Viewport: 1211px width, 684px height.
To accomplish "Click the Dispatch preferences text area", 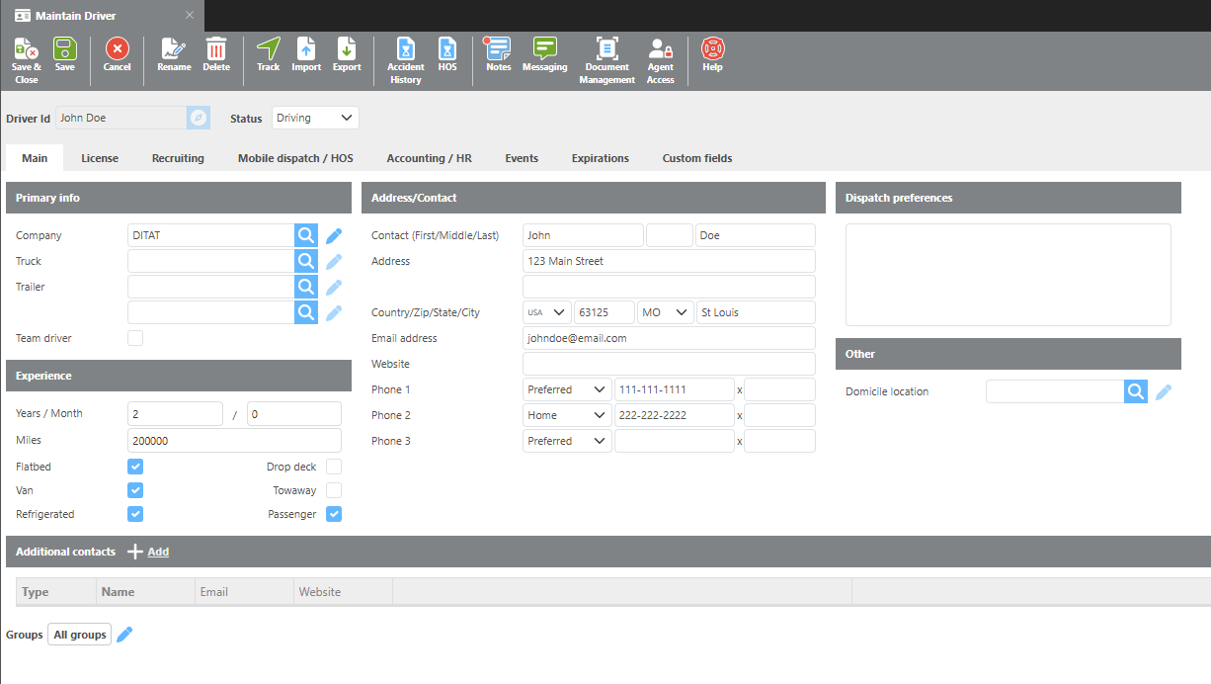I will pyautogui.click(x=1009, y=275).
